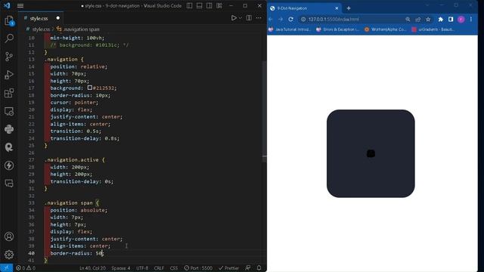
Task: Click the Split Editor Right icon
Action: coord(249,18)
